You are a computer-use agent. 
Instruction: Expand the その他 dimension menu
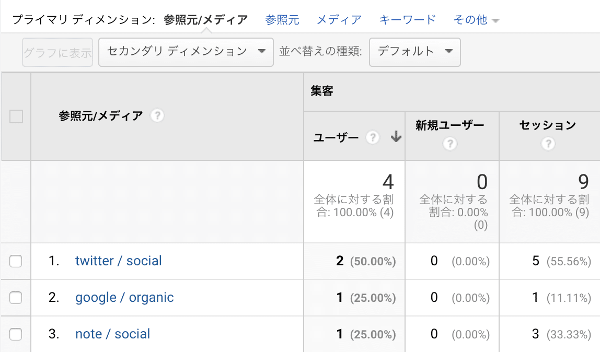476,20
